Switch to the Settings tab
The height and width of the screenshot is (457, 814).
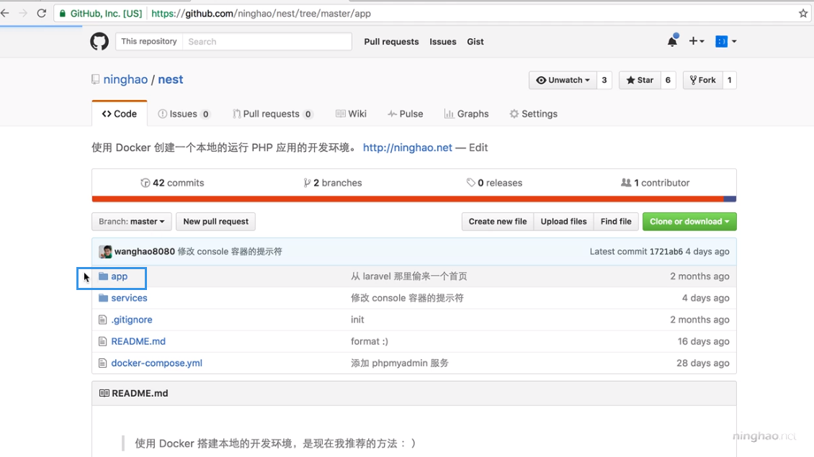533,114
